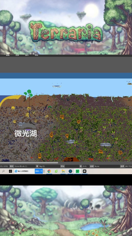Focus the 输入你想搜的 search box
The width and height of the screenshot is (132, 236).
coord(24,171)
